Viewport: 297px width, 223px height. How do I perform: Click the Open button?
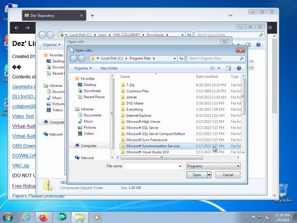point(197,175)
